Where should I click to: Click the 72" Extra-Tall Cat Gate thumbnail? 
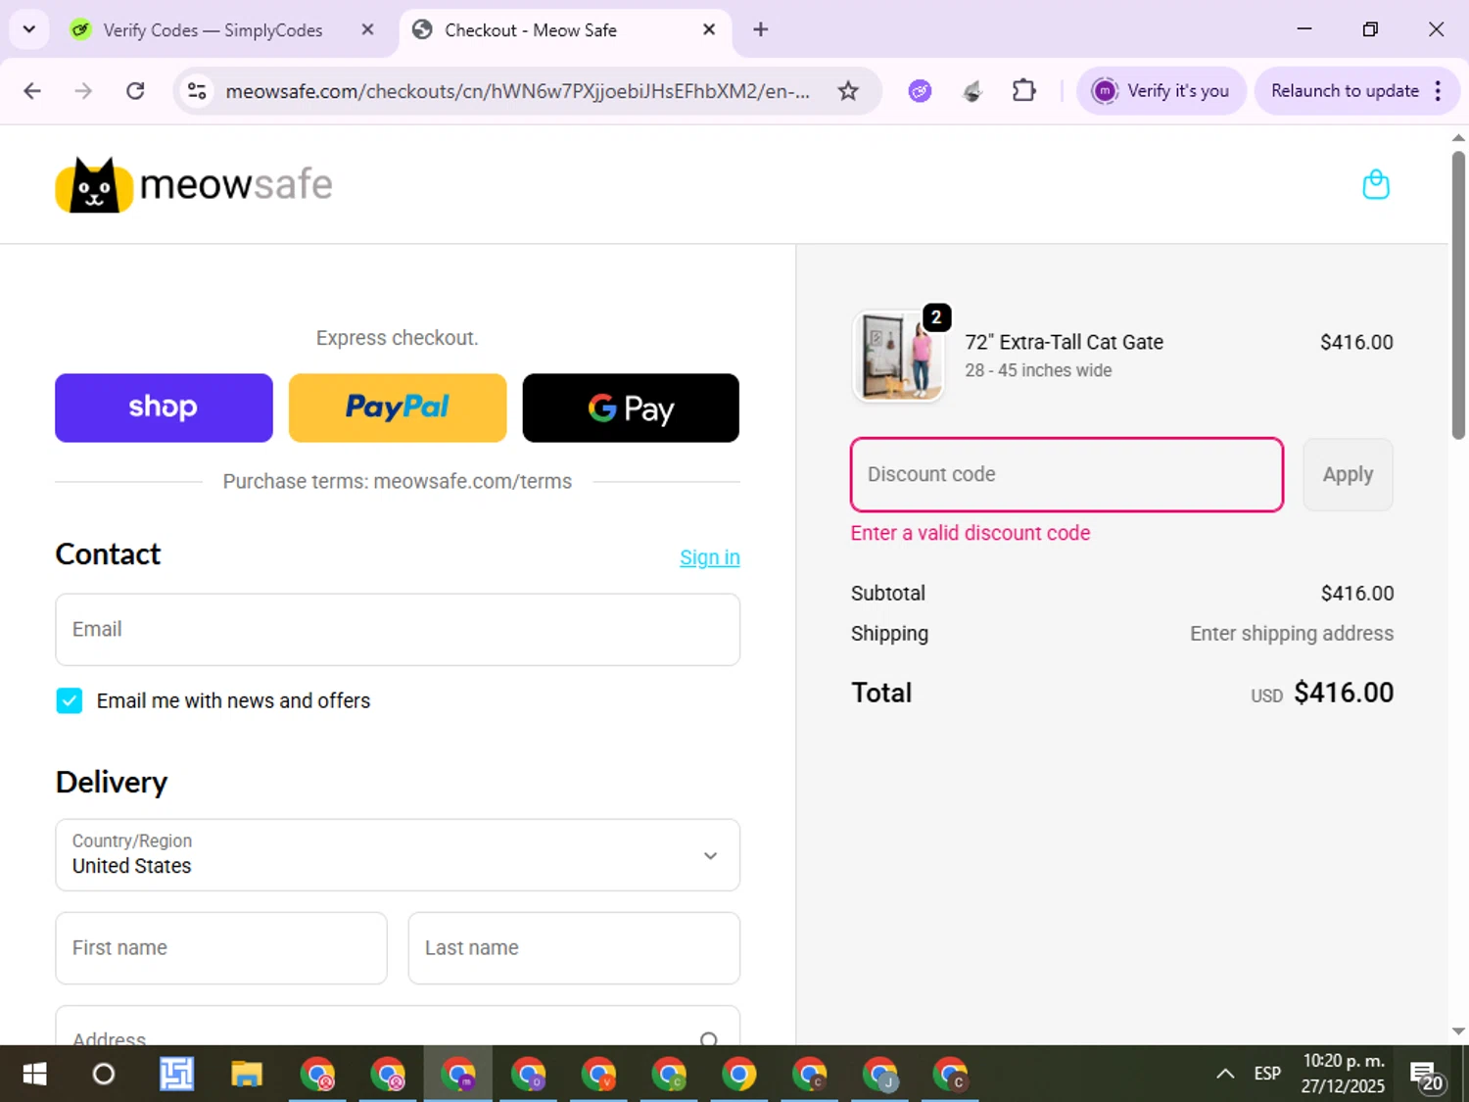[899, 357]
